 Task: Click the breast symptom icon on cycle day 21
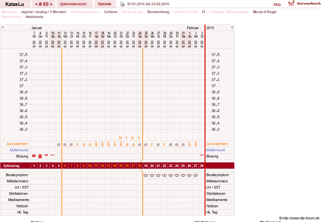pyautogui.click(x=158, y=175)
